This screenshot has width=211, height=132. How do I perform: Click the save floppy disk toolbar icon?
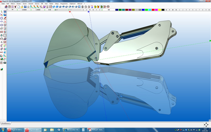[x=25, y=7]
